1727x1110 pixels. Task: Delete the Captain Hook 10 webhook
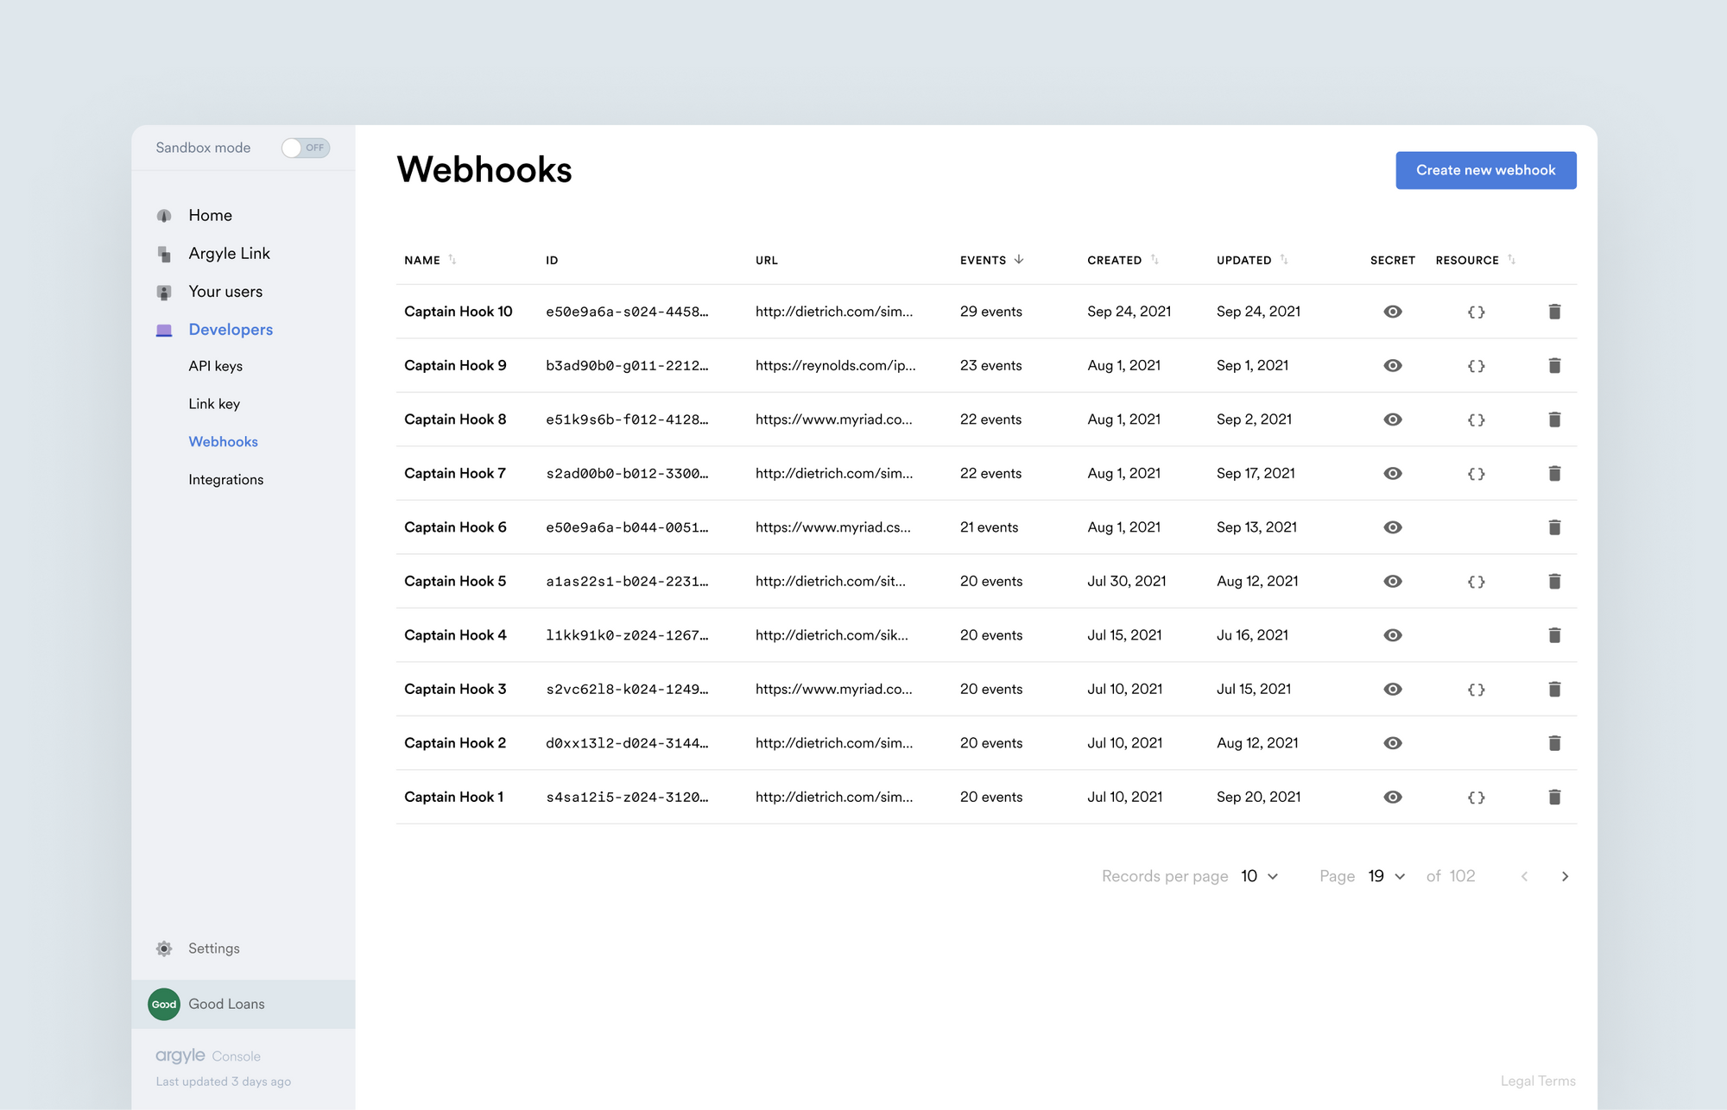point(1554,312)
